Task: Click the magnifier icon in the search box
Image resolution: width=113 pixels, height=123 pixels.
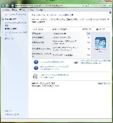Action: (110, 6)
